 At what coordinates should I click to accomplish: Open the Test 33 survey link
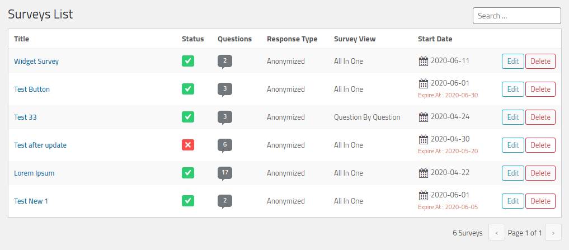(x=25, y=117)
